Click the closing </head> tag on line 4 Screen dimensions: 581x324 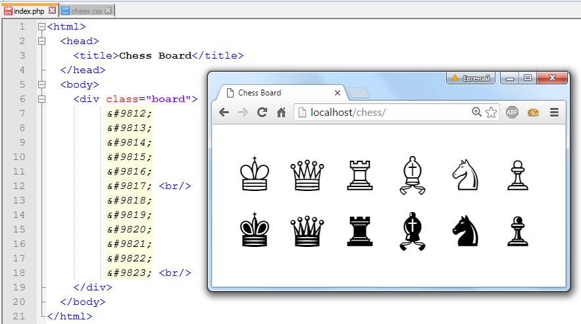point(83,70)
